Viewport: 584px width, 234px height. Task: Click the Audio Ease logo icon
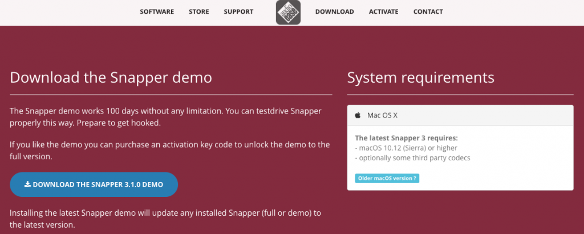pos(288,12)
